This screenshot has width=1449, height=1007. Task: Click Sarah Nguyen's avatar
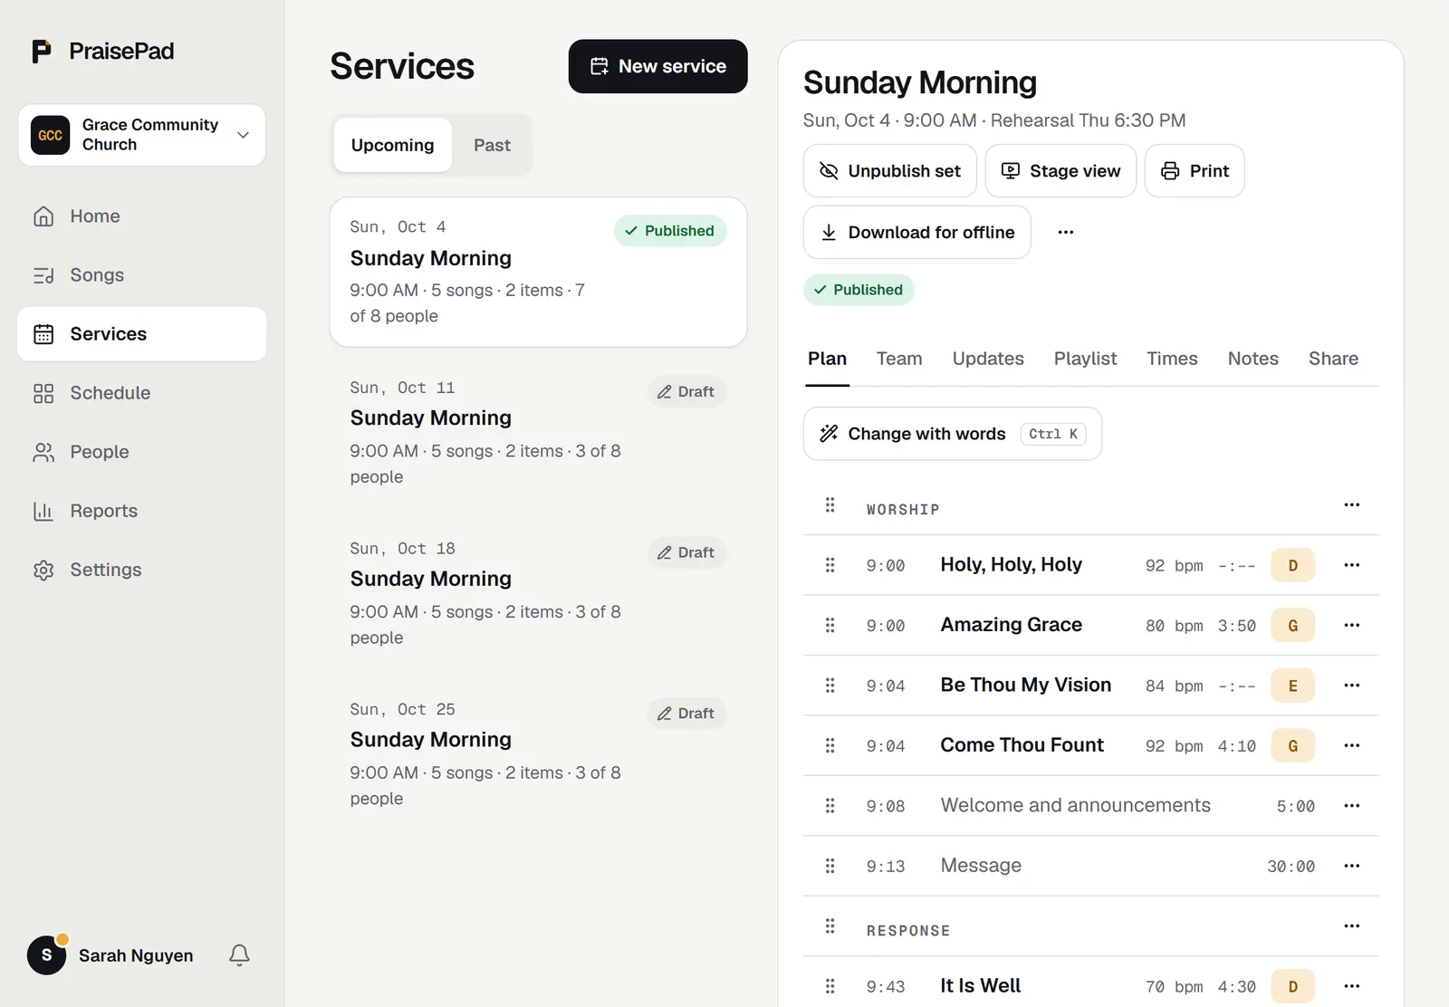point(47,955)
